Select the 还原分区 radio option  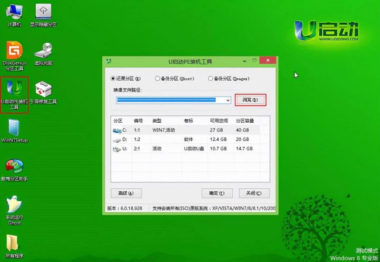125,78
